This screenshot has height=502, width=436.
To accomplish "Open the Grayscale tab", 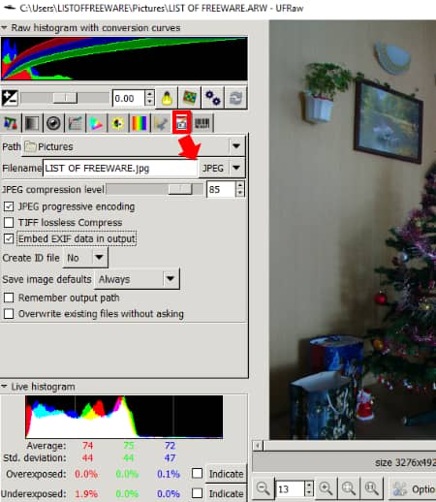I will coord(32,123).
